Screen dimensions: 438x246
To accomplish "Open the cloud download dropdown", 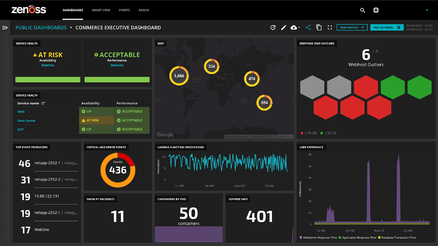I will (x=295, y=27).
